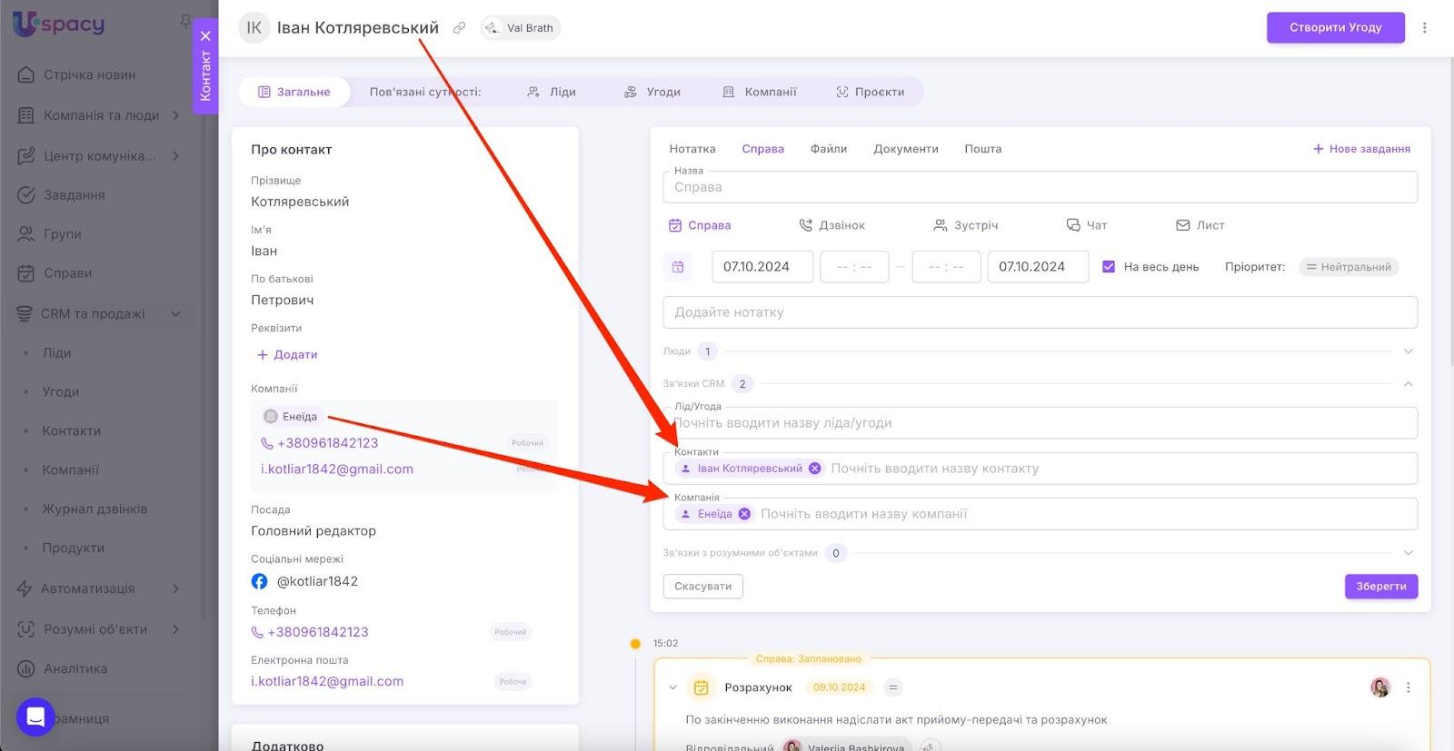Collapse the Зв'язки CRM section

[1408, 384]
